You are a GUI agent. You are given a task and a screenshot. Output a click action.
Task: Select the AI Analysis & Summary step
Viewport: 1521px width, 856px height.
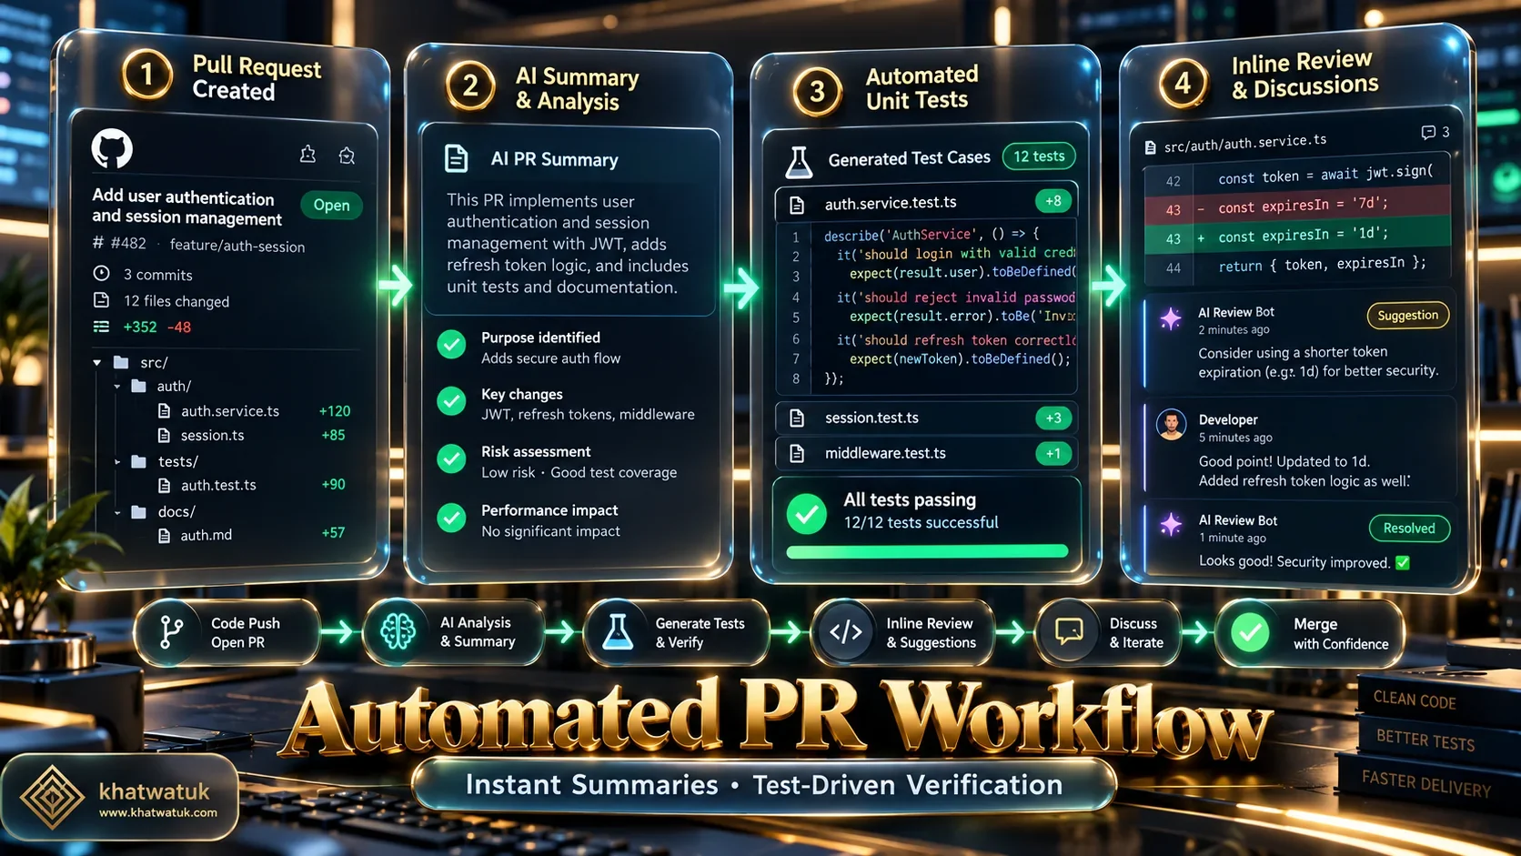pyautogui.click(x=452, y=631)
